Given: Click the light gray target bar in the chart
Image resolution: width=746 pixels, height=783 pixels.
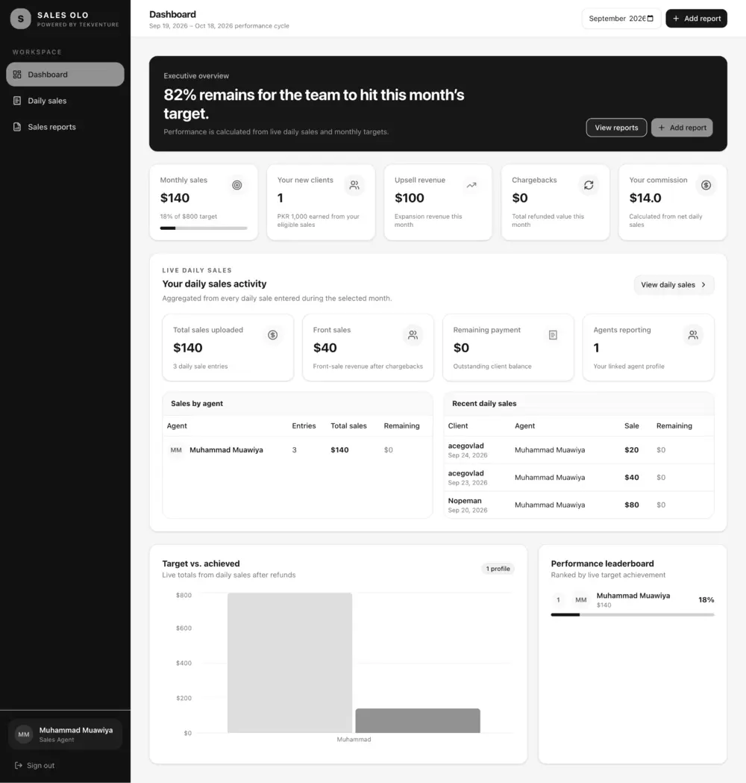Looking at the screenshot, I should tap(290, 663).
